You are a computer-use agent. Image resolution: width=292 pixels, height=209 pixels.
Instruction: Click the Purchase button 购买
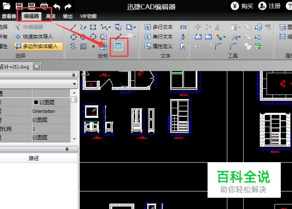coord(242,6)
